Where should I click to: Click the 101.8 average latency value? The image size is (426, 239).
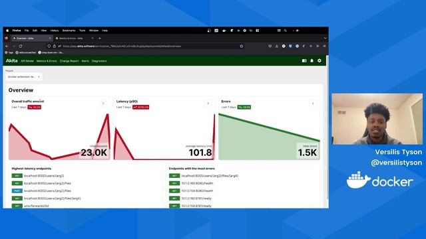point(200,153)
